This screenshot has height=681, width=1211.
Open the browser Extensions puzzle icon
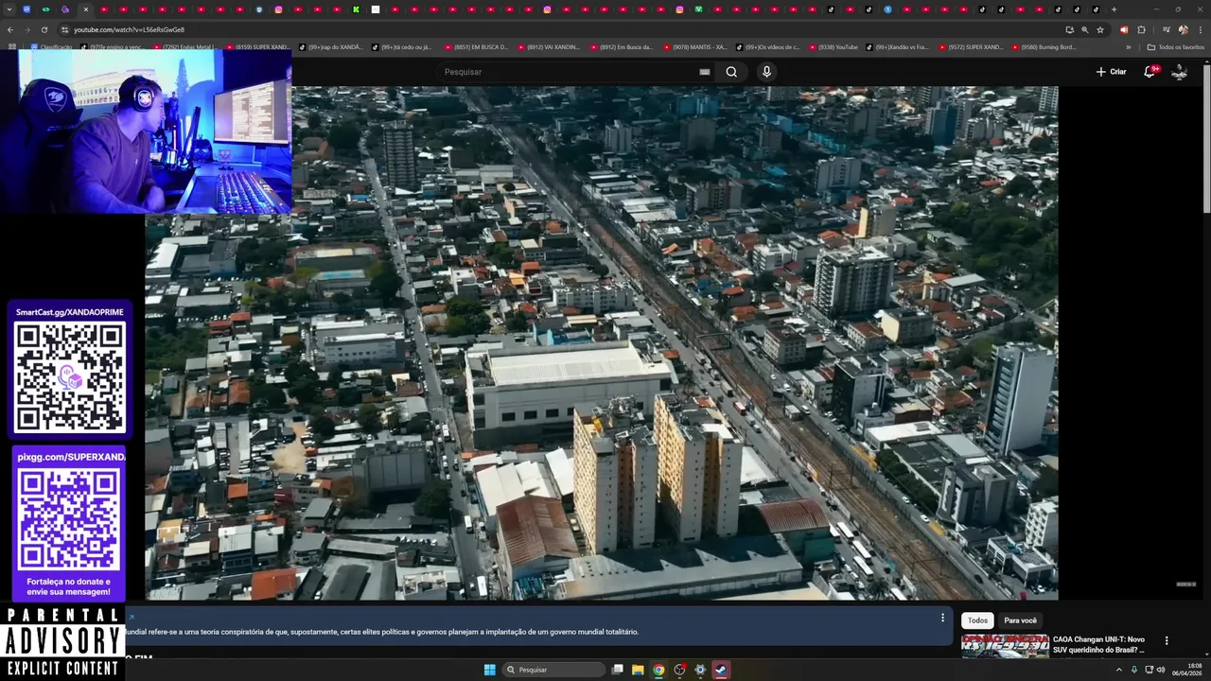pyautogui.click(x=1141, y=29)
